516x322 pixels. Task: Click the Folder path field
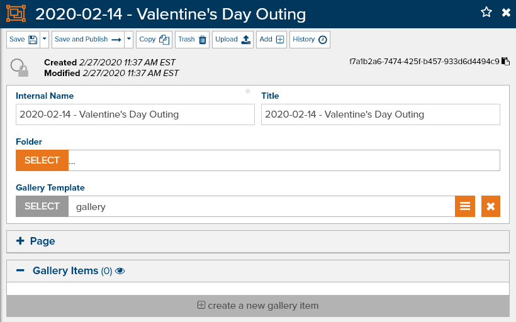pos(284,160)
